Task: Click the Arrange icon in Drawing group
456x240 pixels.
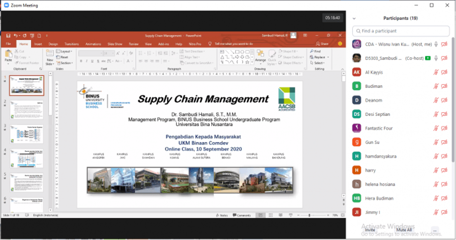Action: point(260,54)
